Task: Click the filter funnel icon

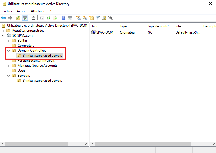Action: (98, 18)
